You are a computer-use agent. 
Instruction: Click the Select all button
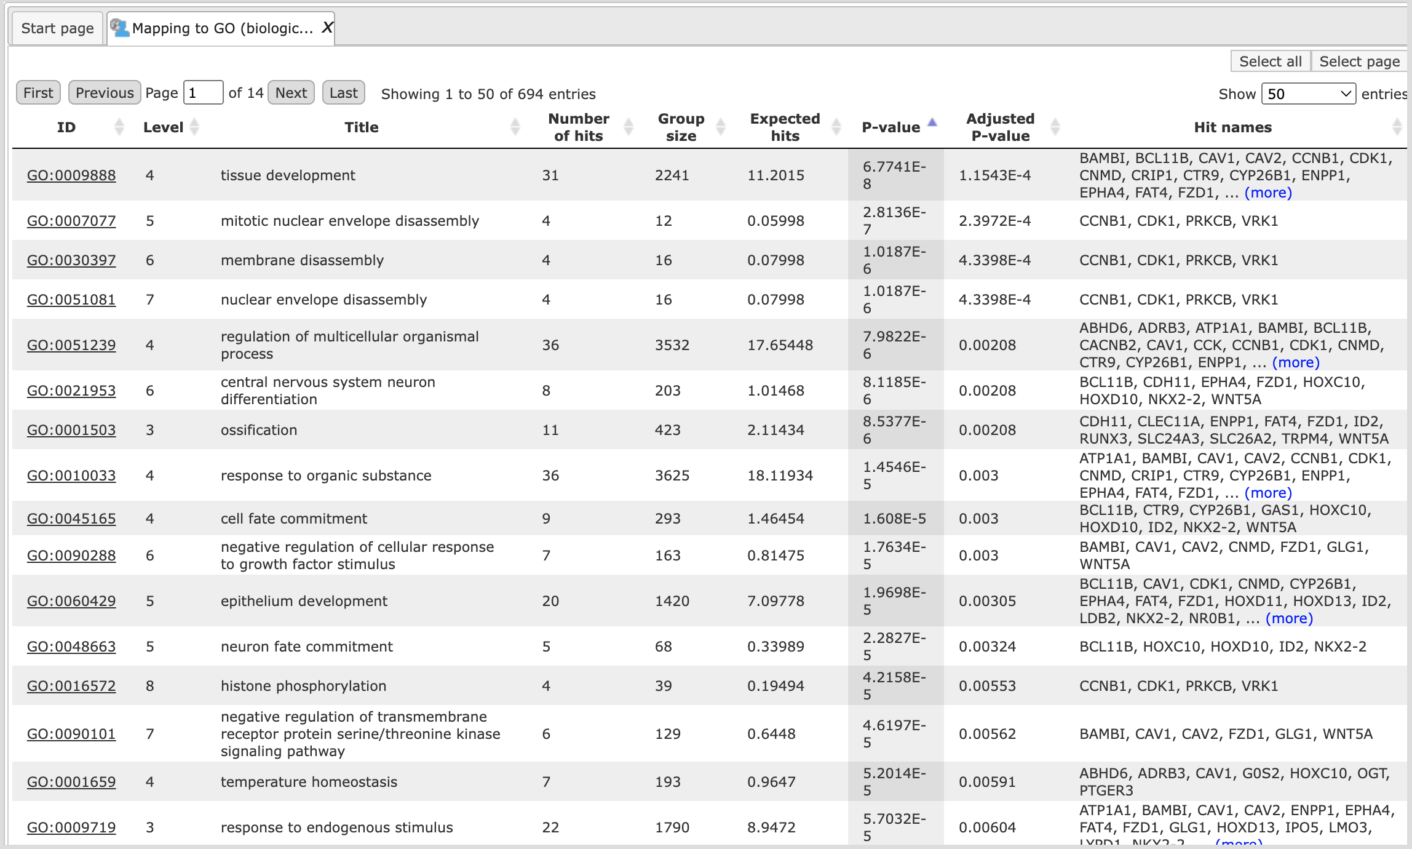1270,62
